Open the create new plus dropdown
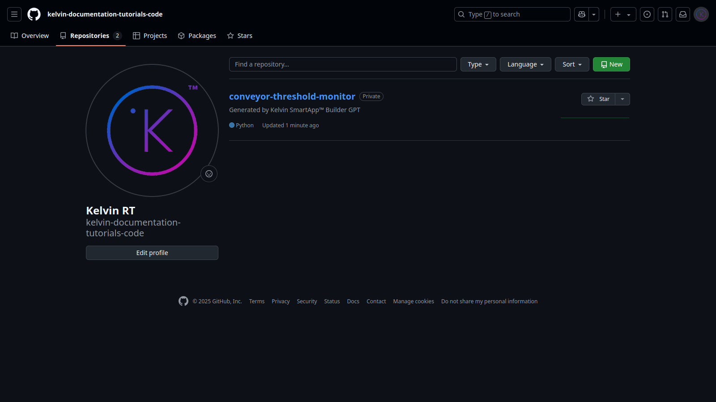Viewport: 716px width, 402px height. click(x=623, y=14)
